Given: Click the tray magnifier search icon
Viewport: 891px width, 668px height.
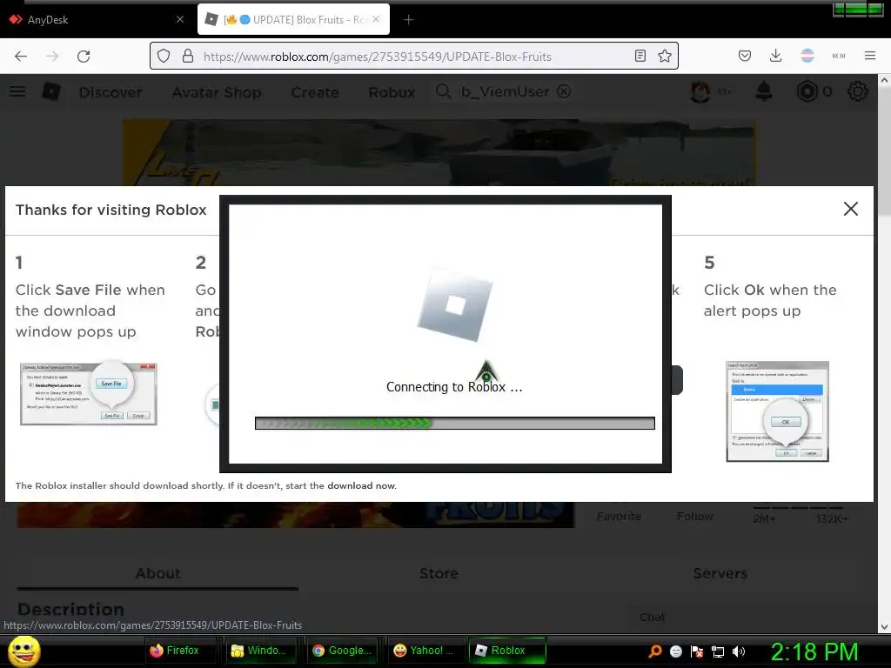Looking at the screenshot, I should pos(655,651).
